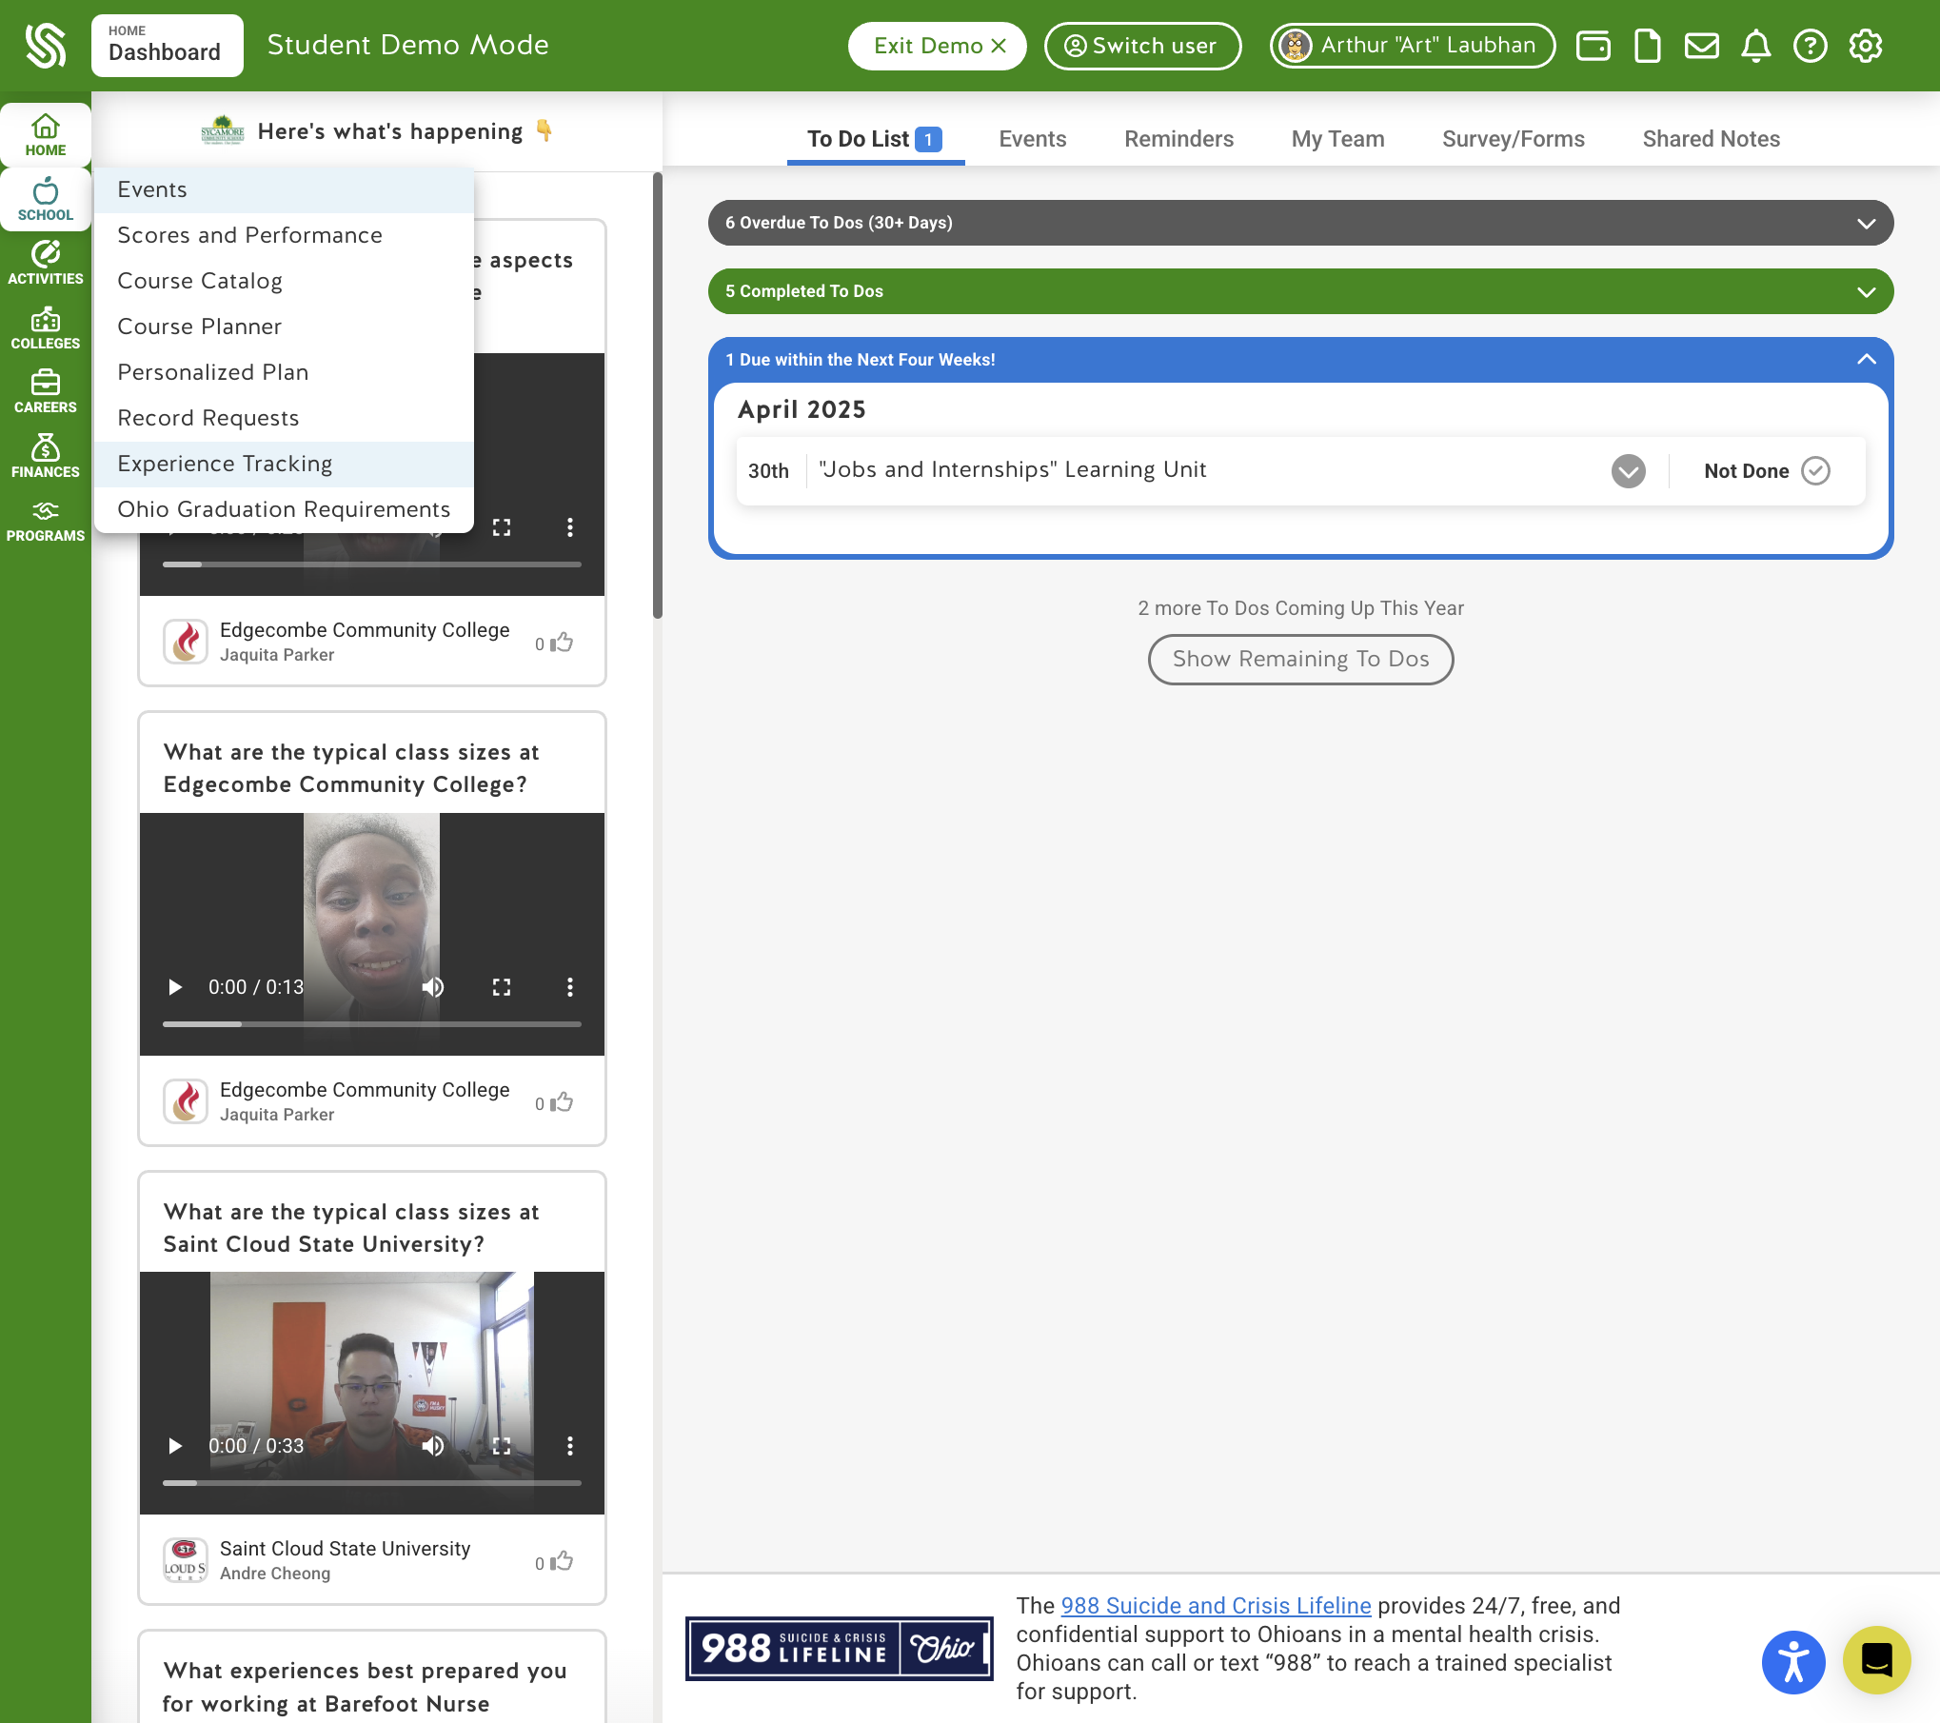Select Experience Tracking from School menu
Image resolution: width=1940 pixels, height=1723 pixels.
[284, 464]
